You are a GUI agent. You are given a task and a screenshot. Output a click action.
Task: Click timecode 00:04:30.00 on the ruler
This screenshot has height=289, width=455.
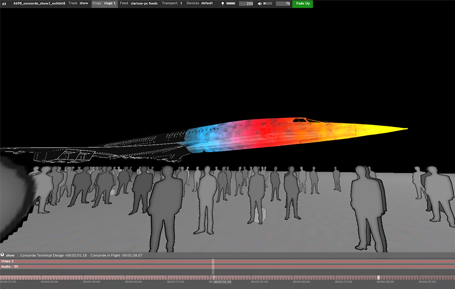[50, 282]
